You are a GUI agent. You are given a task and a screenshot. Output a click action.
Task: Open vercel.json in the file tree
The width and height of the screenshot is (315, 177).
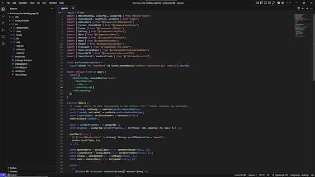coord(19,71)
